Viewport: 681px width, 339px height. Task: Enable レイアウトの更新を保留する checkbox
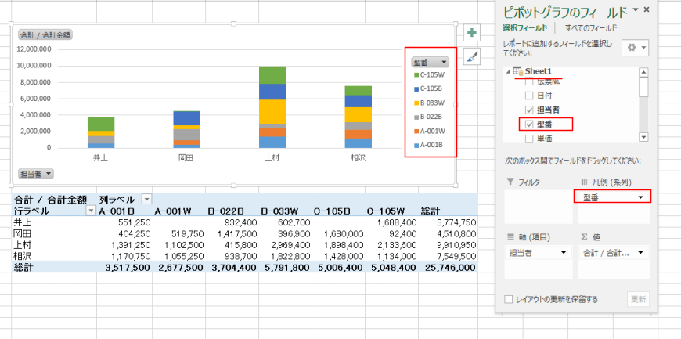point(510,299)
